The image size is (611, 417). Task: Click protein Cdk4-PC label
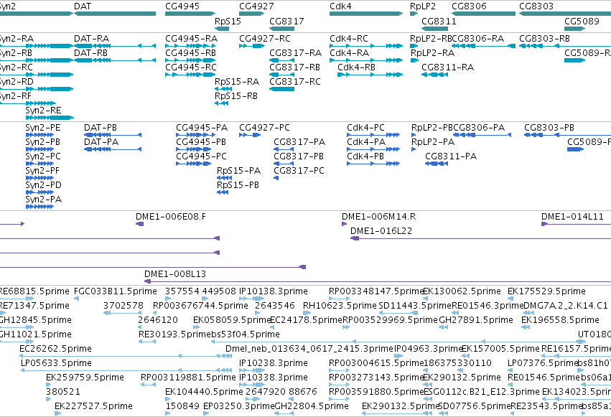point(366,127)
